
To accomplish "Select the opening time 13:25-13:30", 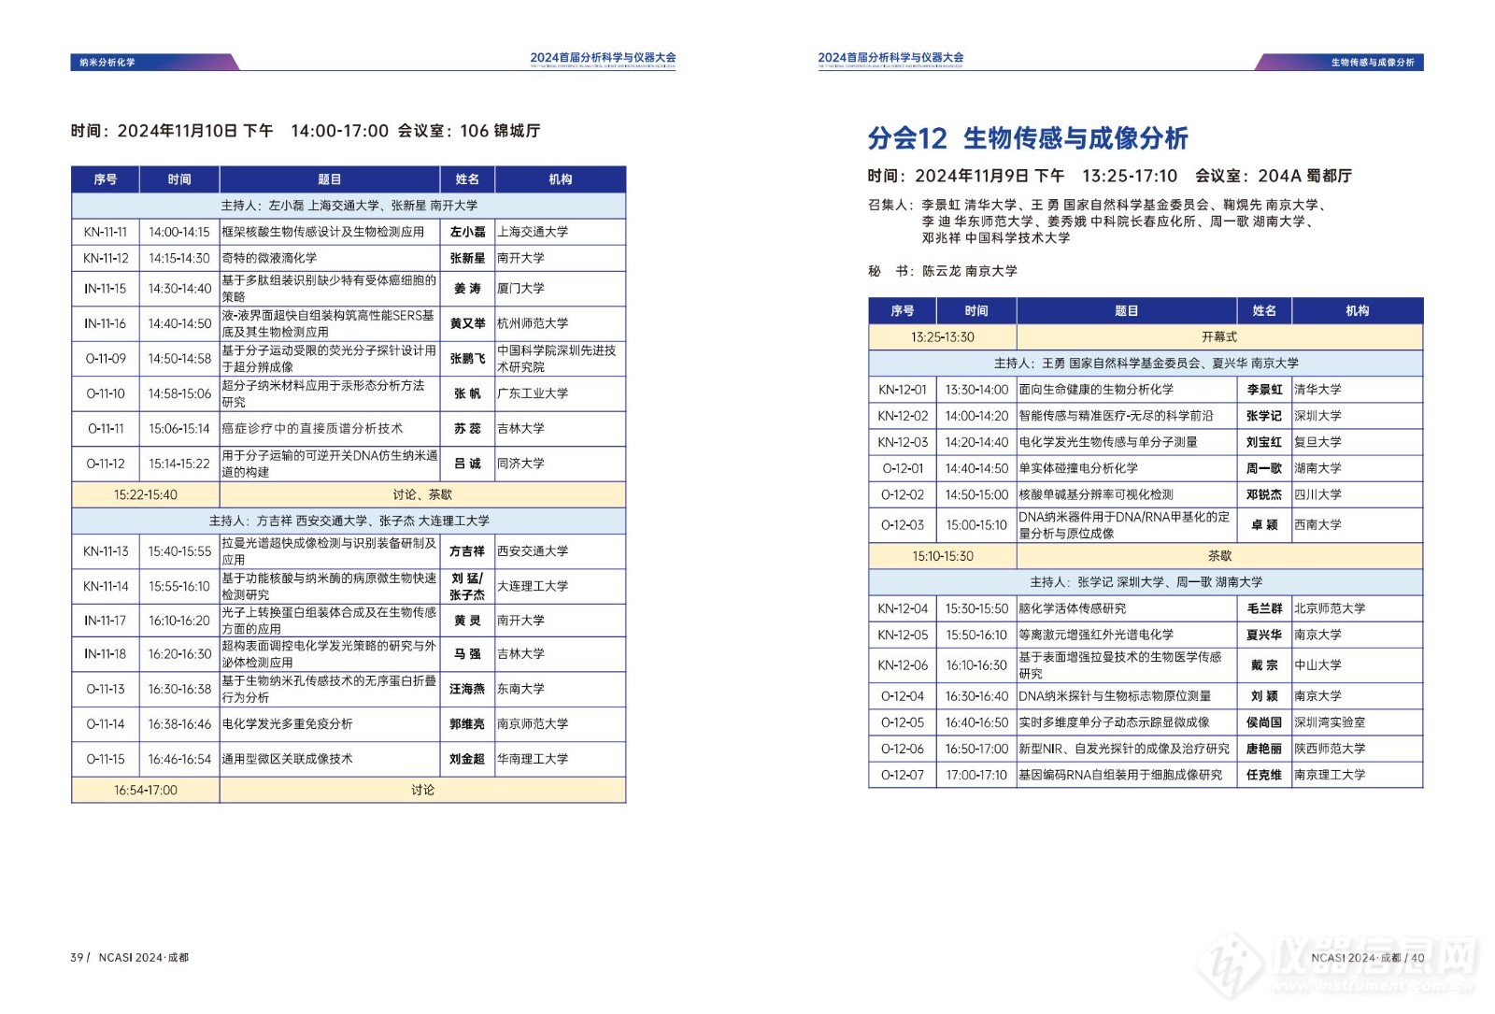I will (943, 337).
